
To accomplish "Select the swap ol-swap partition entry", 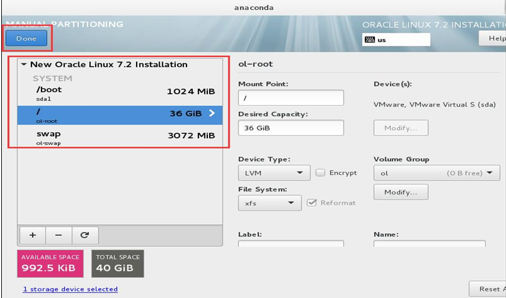I will (120, 137).
